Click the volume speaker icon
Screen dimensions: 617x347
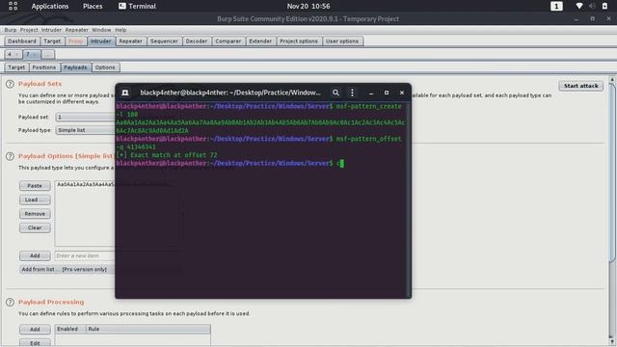pos(592,6)
